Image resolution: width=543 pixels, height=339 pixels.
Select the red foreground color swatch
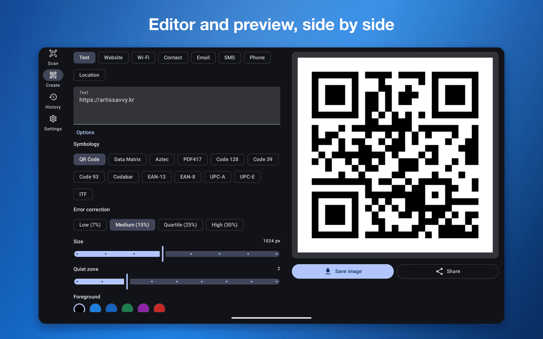click(x=159, y=308)
